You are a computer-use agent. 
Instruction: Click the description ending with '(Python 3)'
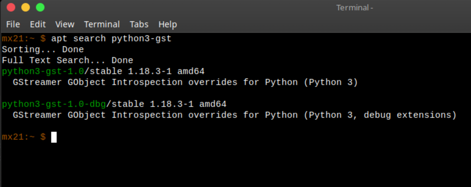click(185, 83)
